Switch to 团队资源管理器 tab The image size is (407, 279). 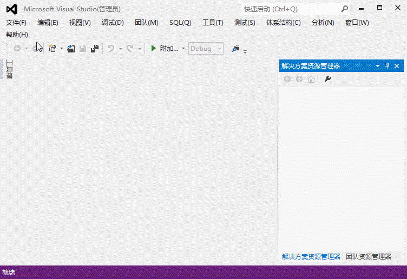tap(369, 257)
